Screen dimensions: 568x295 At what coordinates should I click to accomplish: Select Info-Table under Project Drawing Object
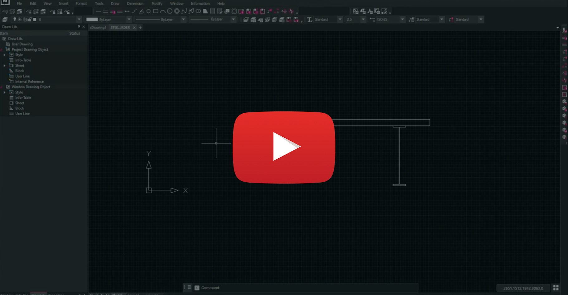(x=23, y=60)
